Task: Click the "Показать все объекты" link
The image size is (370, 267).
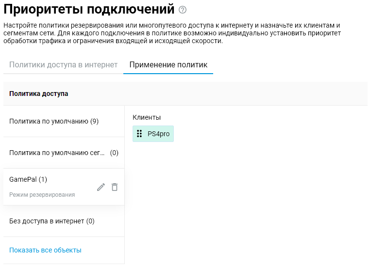Action: tap(45, 250)
